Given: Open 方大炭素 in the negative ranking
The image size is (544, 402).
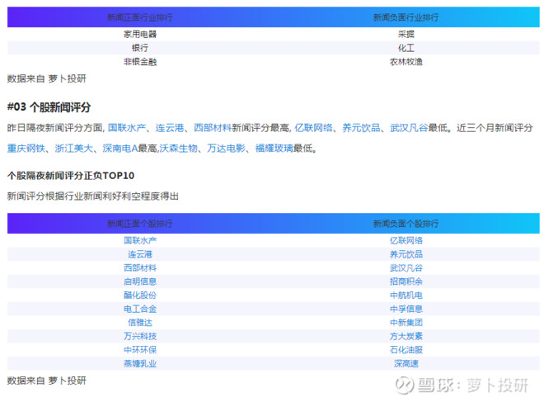Looking at the screenshot, I should click(406, 336).
